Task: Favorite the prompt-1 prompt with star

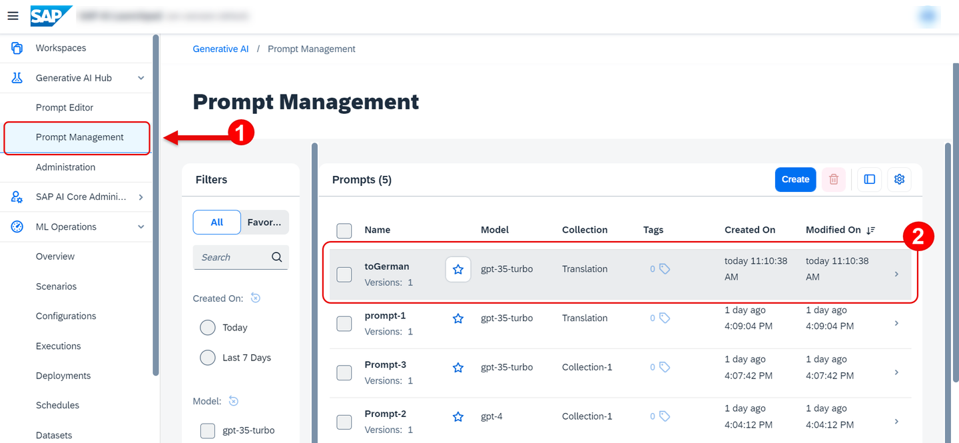Action: pyautogui.click(x=458, y=318)
